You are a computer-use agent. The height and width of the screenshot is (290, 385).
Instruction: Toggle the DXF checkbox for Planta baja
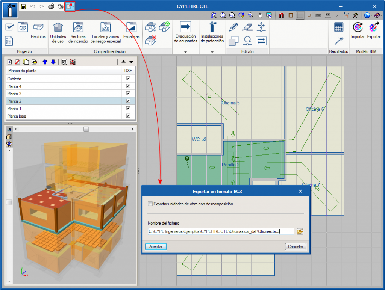click(x=128, y=116)
